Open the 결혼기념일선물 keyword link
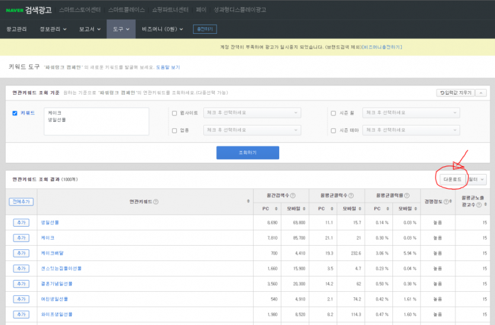The height and width of the screenshot is (325, 495). 56,284
